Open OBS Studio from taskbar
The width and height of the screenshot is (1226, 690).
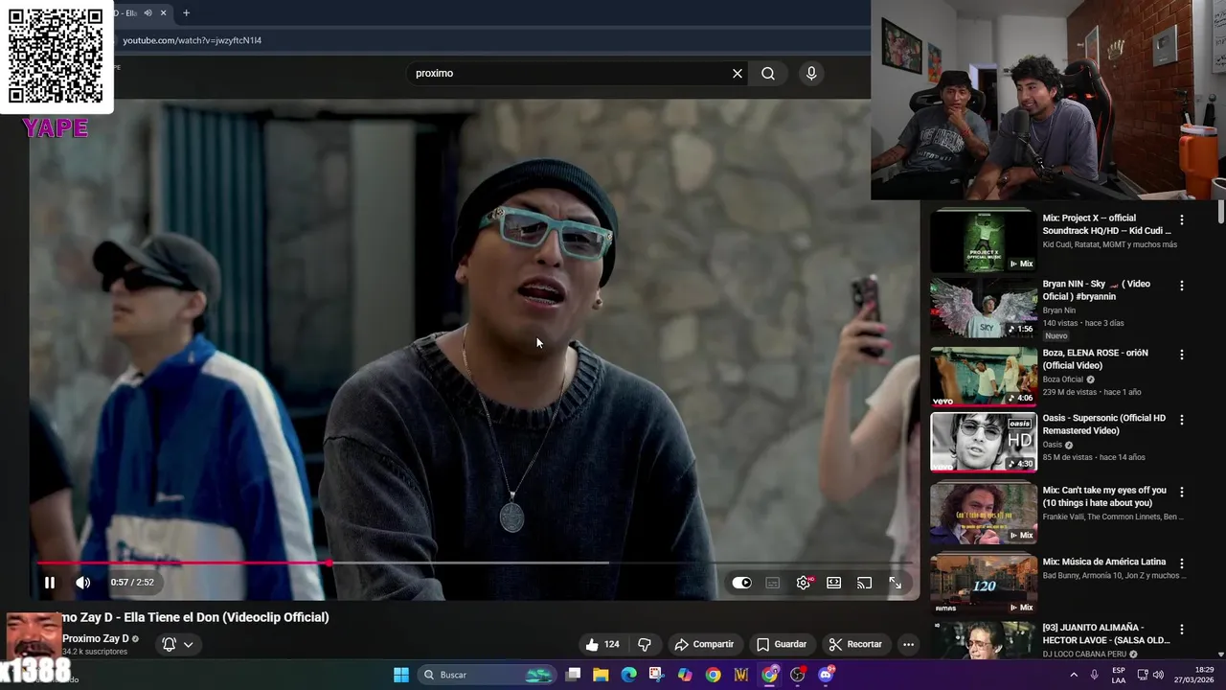(798, 675)
